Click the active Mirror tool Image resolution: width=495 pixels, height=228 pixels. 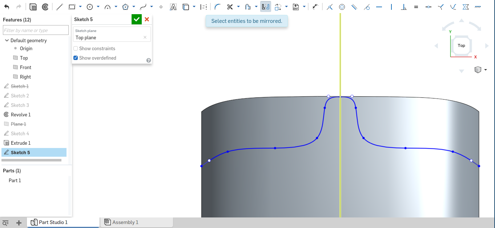(266, 7)
